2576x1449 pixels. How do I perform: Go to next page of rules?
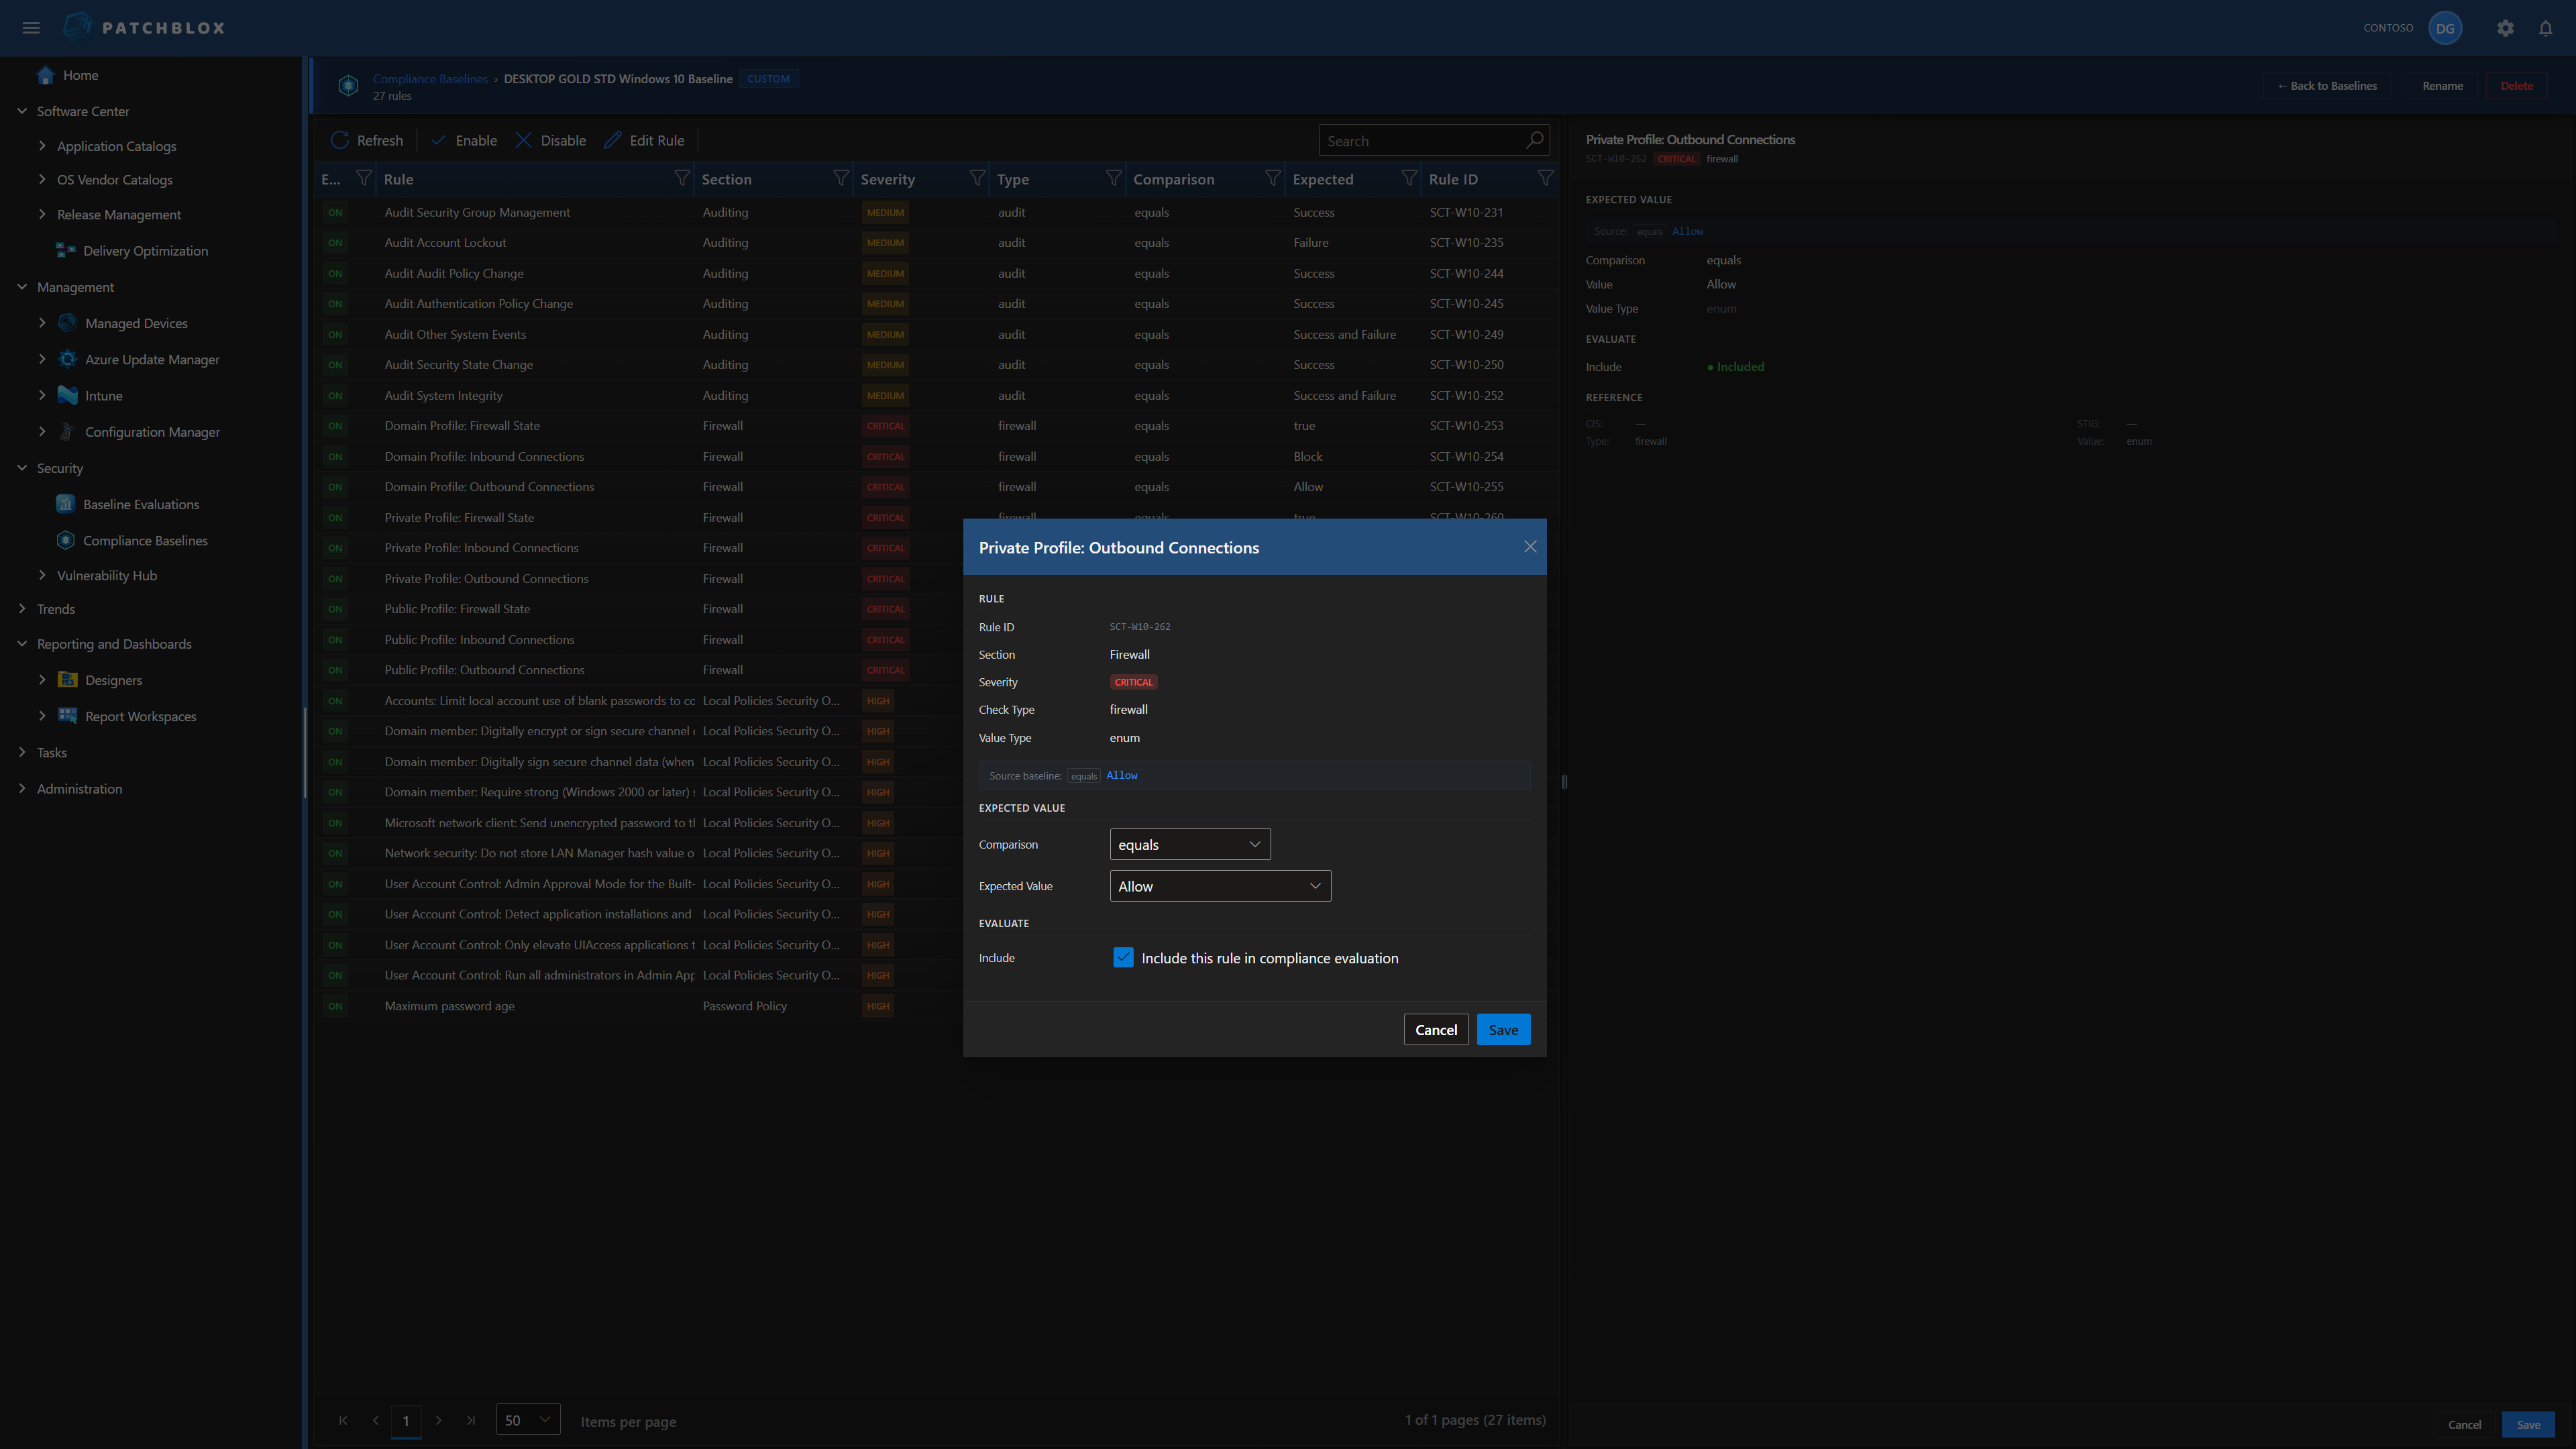pyautogui.click(x=438, y=1421)
